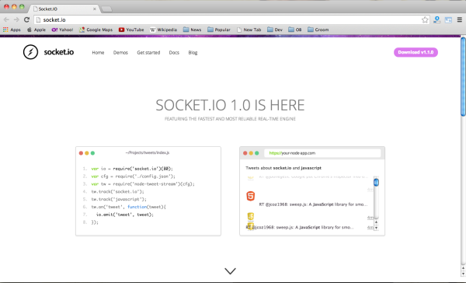
Task: Open the Blog nav item
Action: (x=193, y=52)
